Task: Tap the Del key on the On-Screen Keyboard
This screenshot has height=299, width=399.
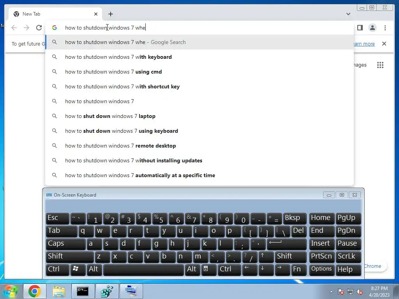Action: pyautogui.click(x=299, y=231)
